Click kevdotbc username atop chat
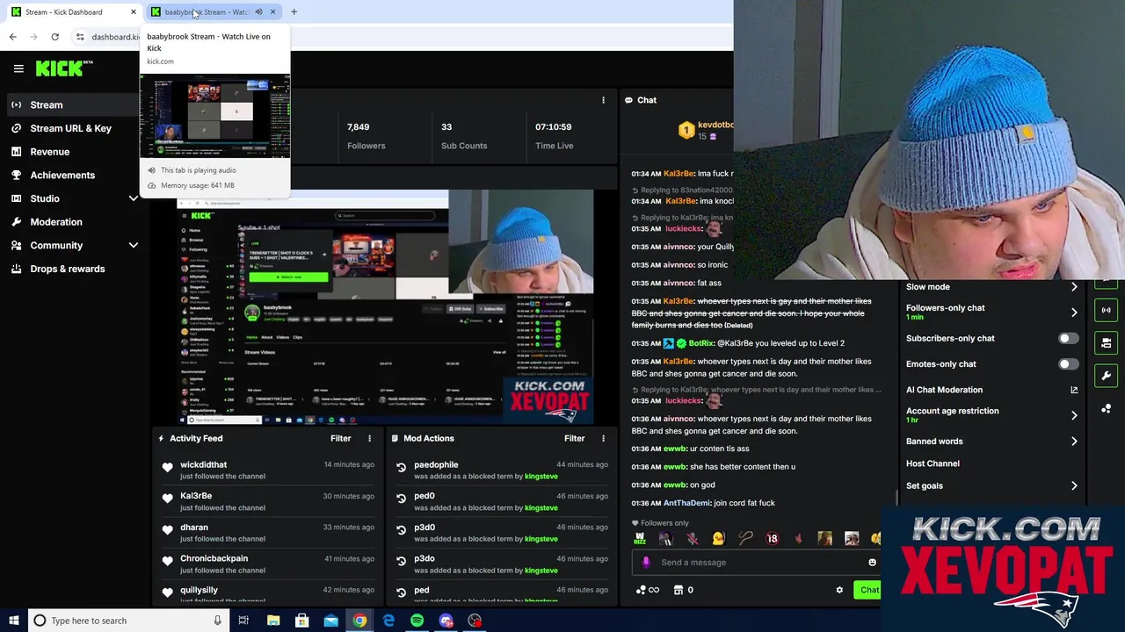 [x=715, y=125]
